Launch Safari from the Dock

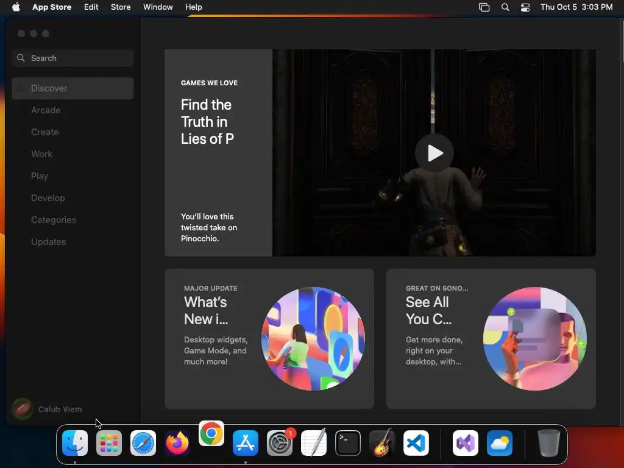pos(143,443)
